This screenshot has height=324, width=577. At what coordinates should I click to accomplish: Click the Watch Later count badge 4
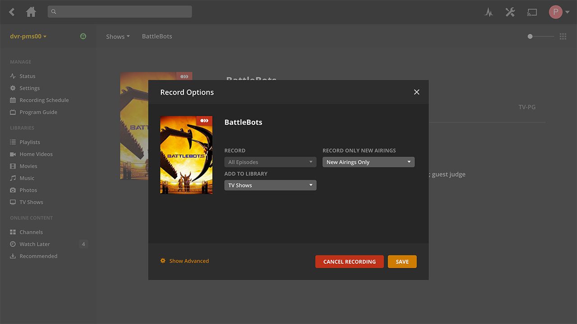pyautogui.click(x=83, y=244)
